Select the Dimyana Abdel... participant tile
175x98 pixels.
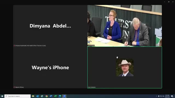pyautogui.click(x=50, y=26)
